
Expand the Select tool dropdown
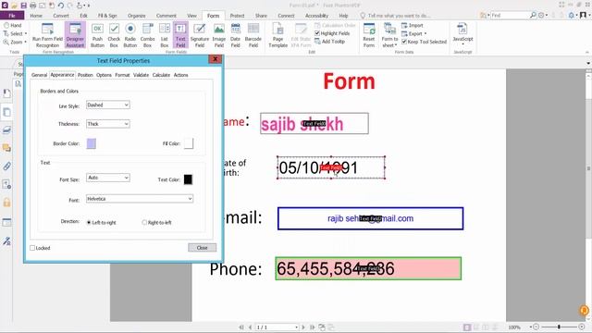[26, 33]
